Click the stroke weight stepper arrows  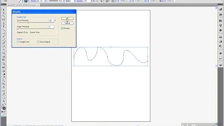point(38,1)
